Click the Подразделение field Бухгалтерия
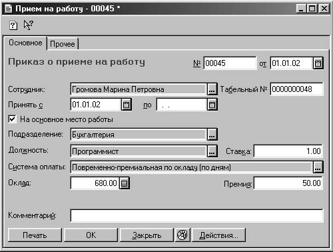This screenshot has width=333, height=252. click(x=139, y=135)
